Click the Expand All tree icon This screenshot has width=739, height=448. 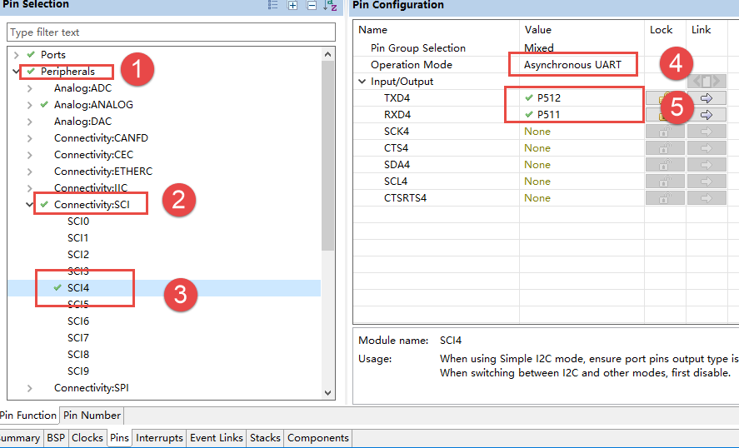[x=292, y=5]
